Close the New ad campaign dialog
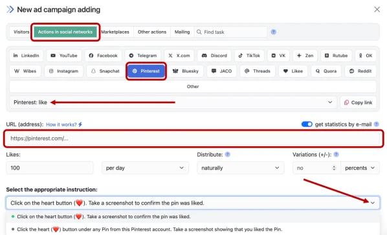387x235 pixels. coord(377,9)
